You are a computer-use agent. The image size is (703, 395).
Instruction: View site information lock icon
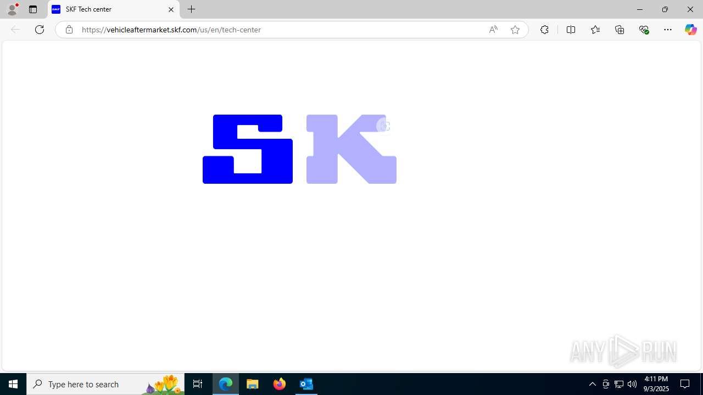(69, 30)
